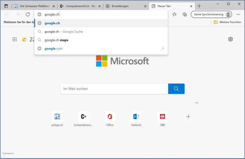Close the Computerworld.ch tab
245x159 pixels.
point(100,6)
